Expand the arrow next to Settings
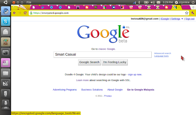Screen dimensions: 196x115 pos(182,19)
